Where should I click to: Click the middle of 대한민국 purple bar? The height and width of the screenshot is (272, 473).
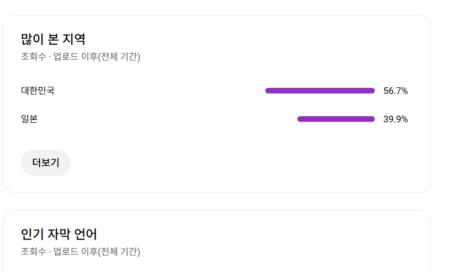click(320, 91)
